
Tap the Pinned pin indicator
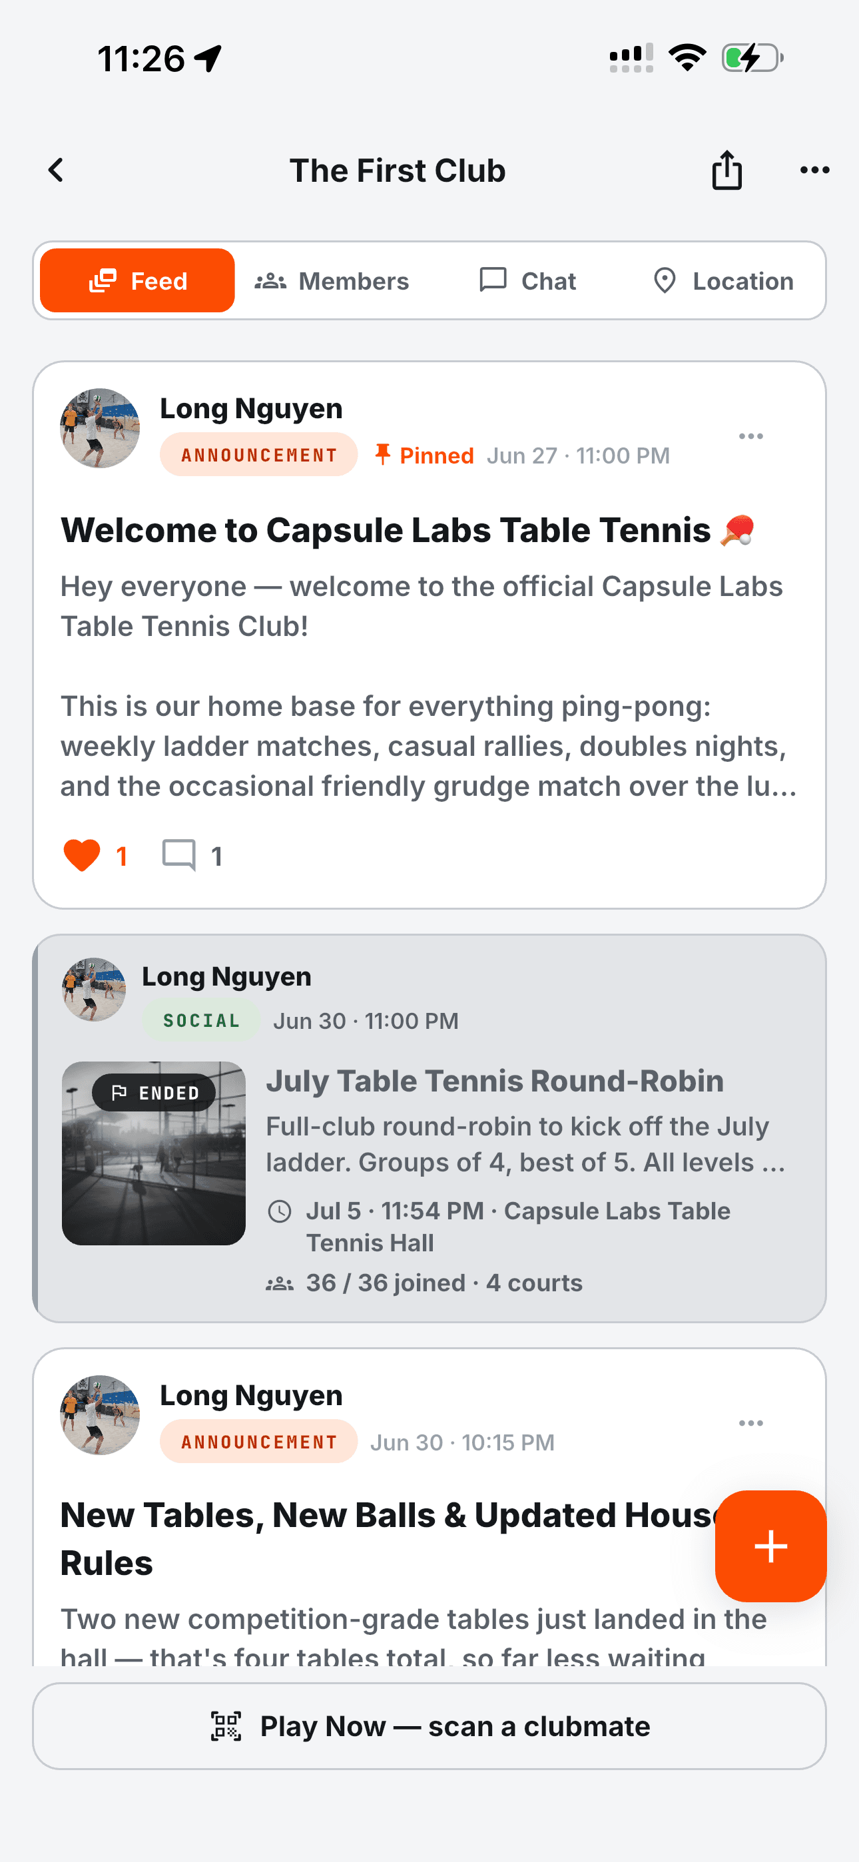point(424,456)
